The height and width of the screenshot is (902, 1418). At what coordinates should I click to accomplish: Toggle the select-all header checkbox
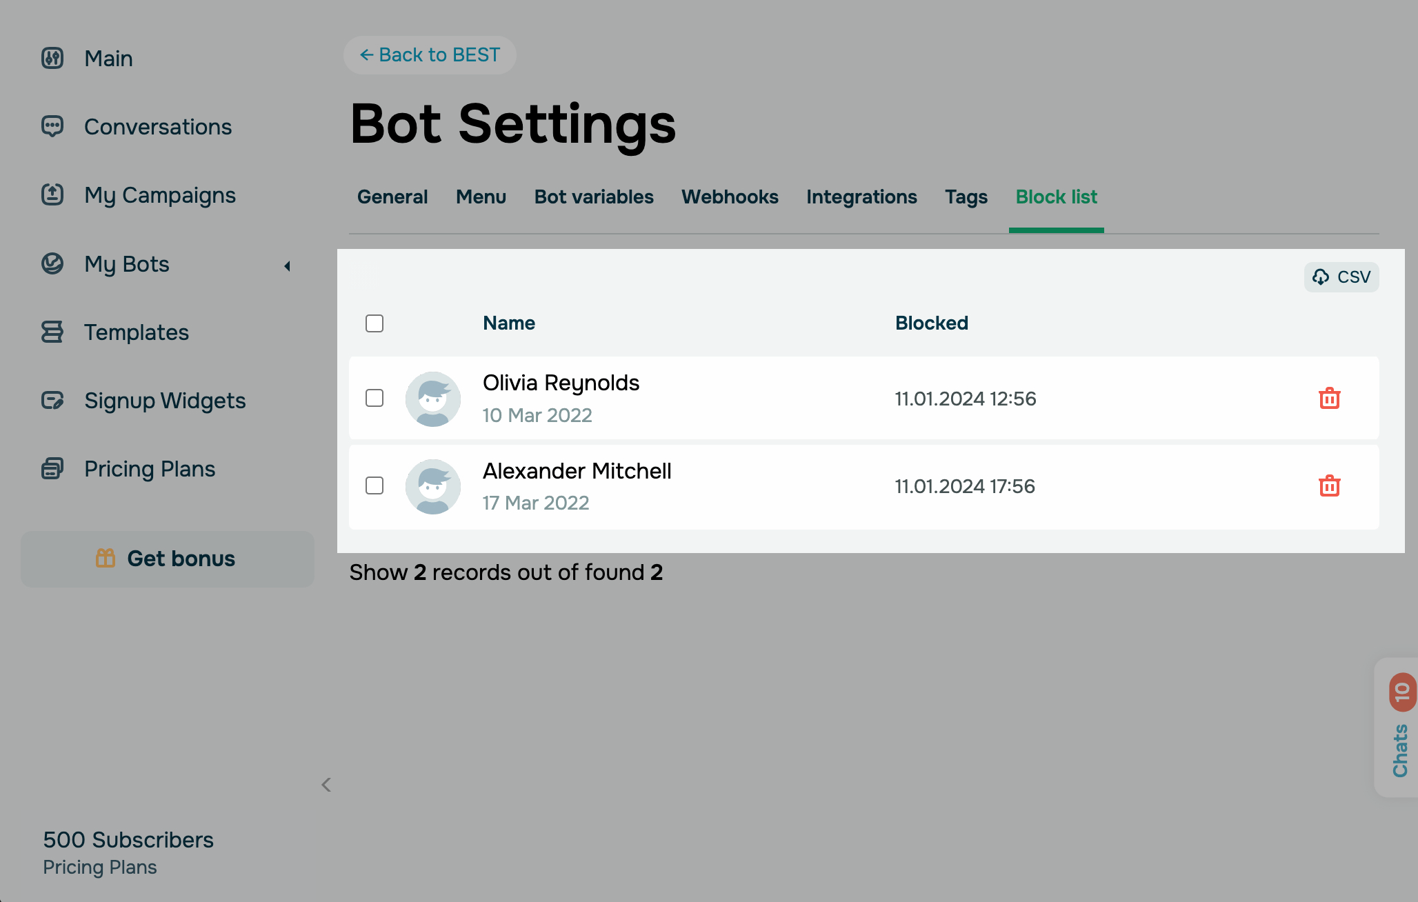pyautogui.click(x=375, y=323)
